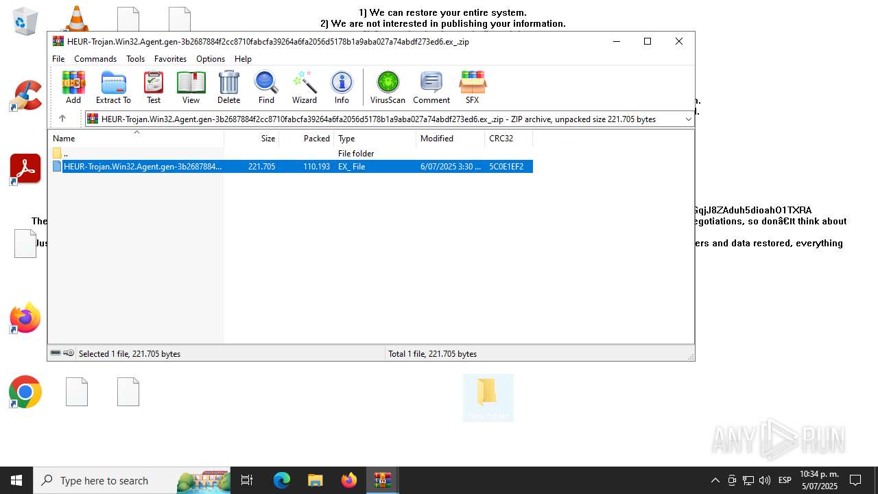Viewport: 878px width, 494px height.
Task: Click the Extract To toolbar icon
Action: pyautogui.click(x=113, y=87)
